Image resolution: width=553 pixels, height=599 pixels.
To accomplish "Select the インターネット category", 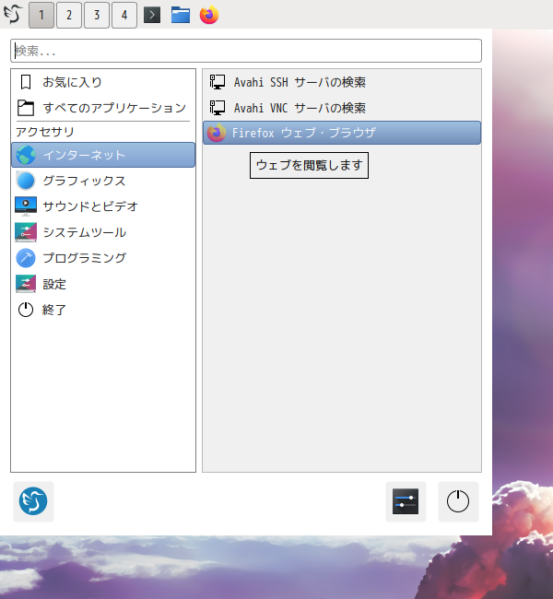I will [103, 155].
